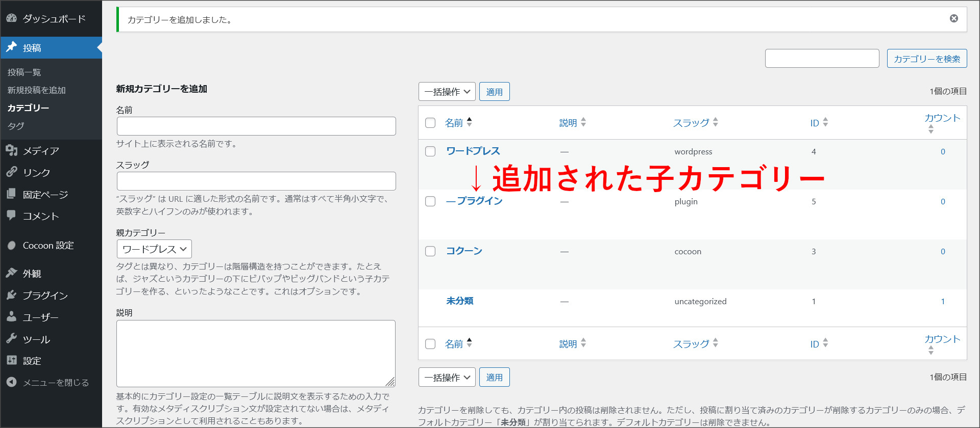Grab the 説明 textarea resize handle
Viewport: 980px width, 428px height.
(390, 382)
